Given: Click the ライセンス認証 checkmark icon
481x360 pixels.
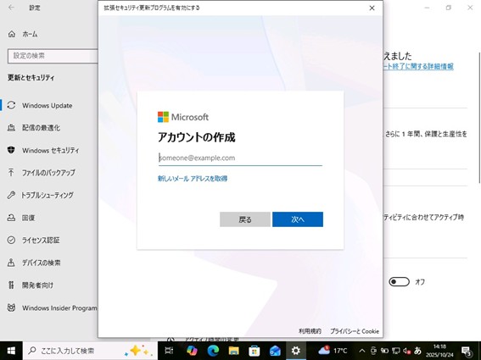Looking at the screenshot, I should (x=11, y=241).
